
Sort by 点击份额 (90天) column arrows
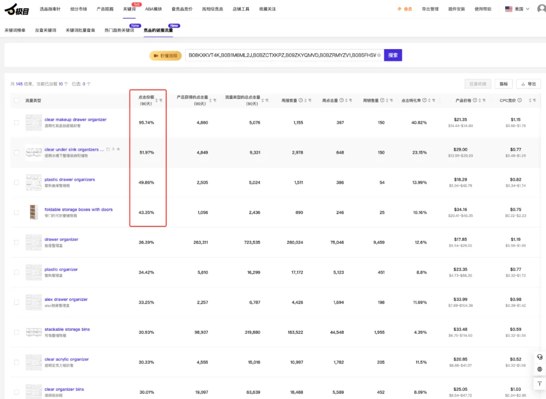click(156, 101)
